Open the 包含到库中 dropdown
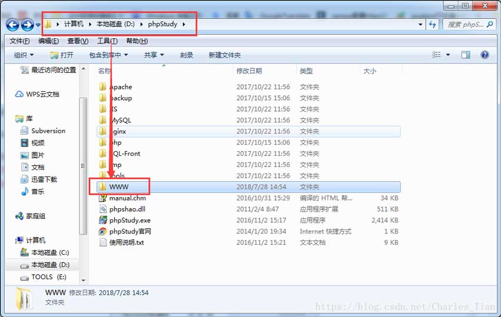The height and width of the screenshot is (317, 501). (108, 55)
